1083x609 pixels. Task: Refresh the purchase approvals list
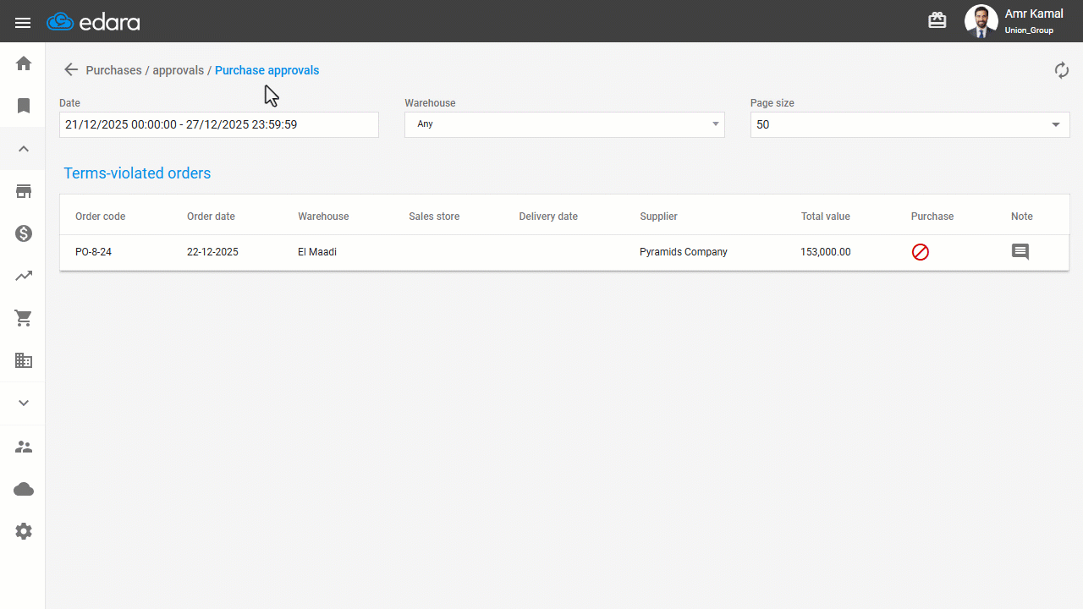pos(1062,70)
